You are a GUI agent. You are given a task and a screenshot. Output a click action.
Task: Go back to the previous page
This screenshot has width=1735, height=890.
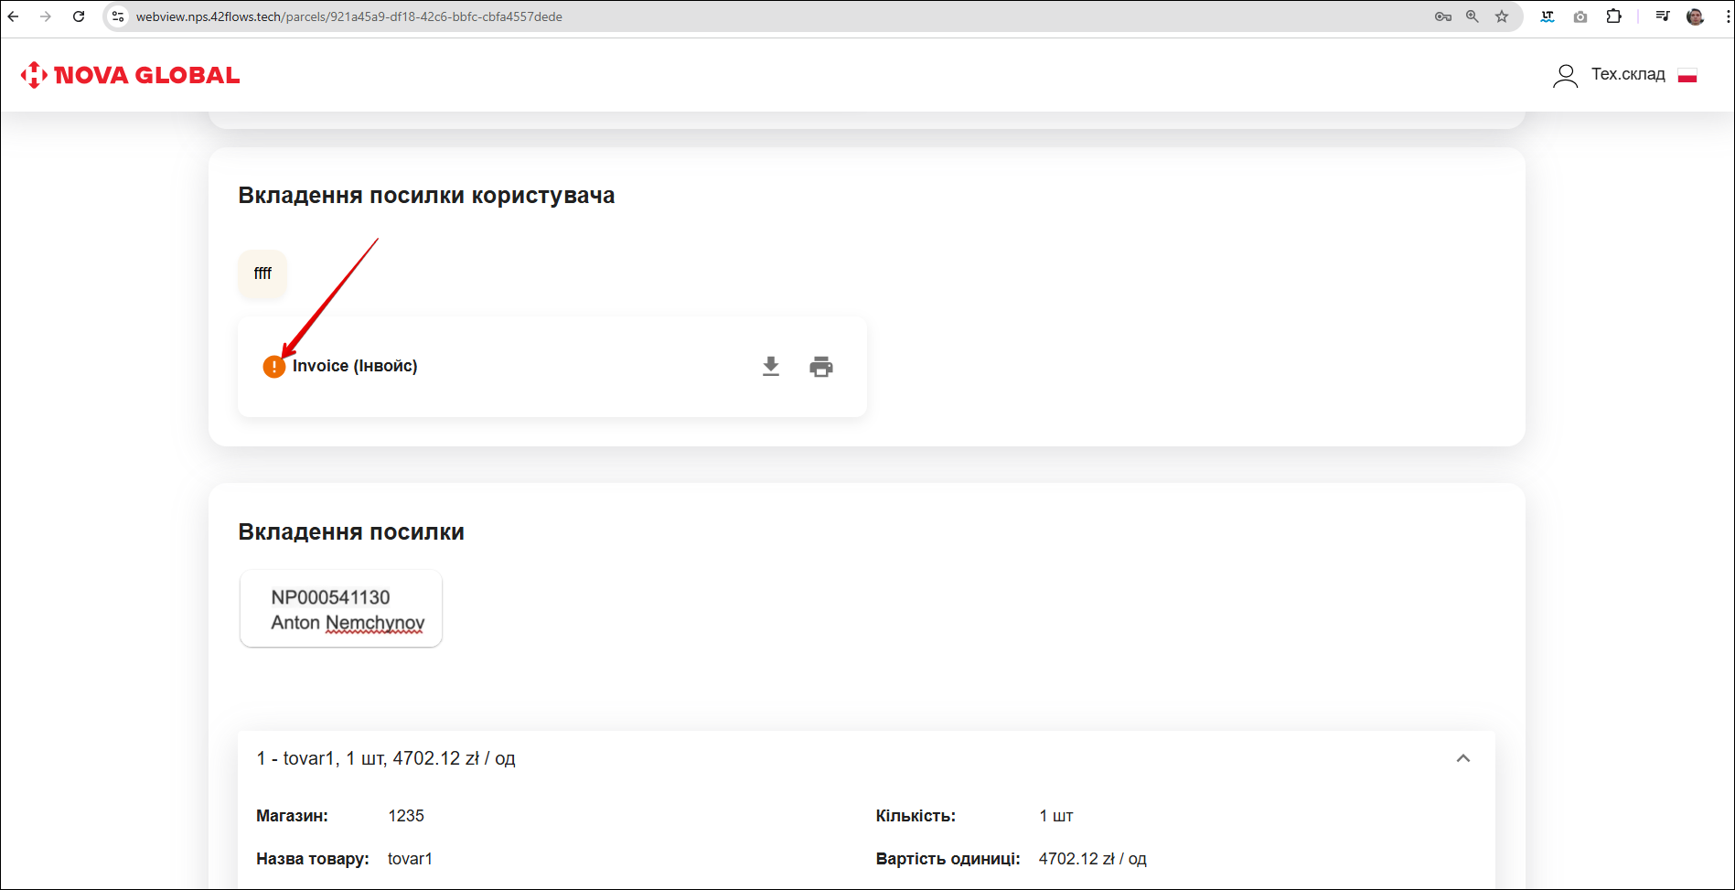coord(14,16)
